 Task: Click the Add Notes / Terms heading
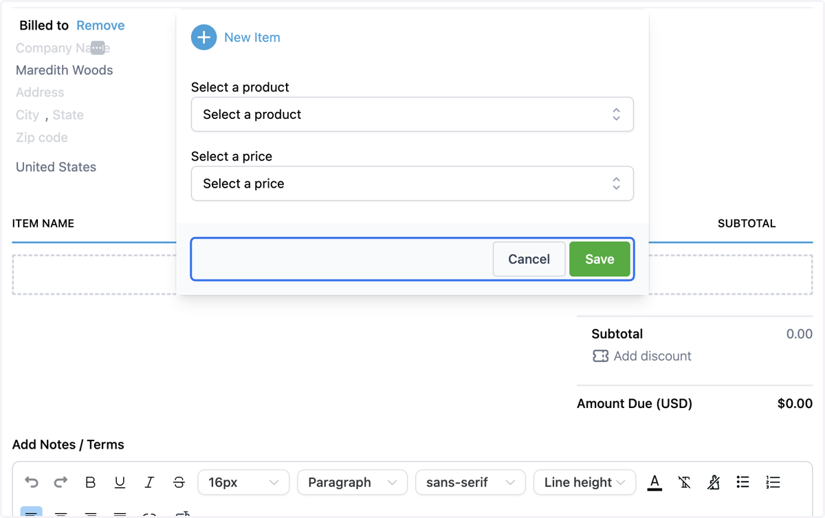68,444
